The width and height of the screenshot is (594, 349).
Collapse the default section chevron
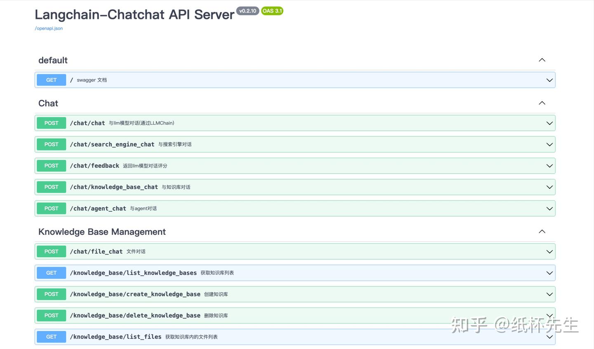[542, 60]
